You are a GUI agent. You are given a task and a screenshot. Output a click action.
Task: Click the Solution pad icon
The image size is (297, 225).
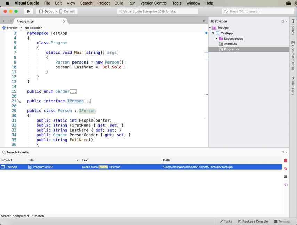pyautogui.click(x=212, y=21)
